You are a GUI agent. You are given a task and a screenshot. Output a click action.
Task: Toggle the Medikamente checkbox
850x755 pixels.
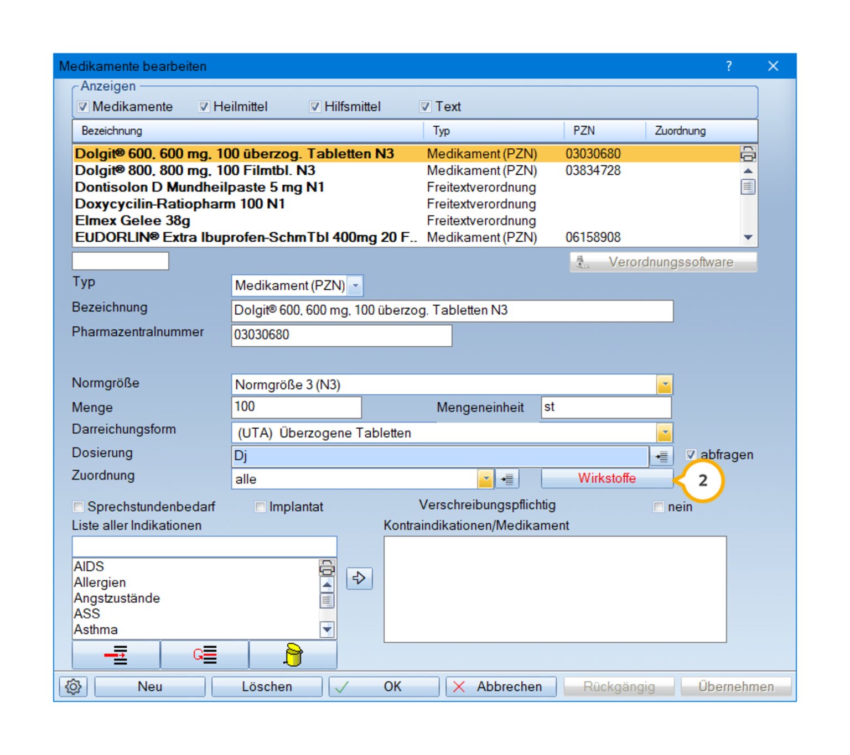(83, 107)
